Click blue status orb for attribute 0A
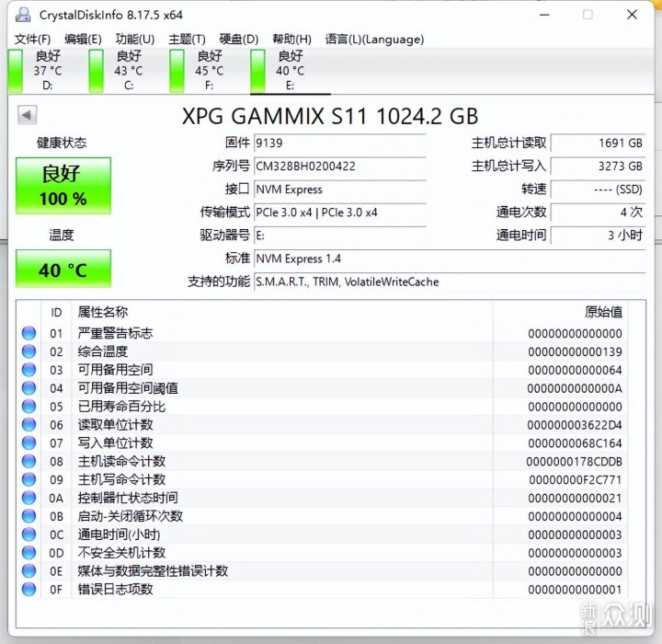 tap(29, 498)
